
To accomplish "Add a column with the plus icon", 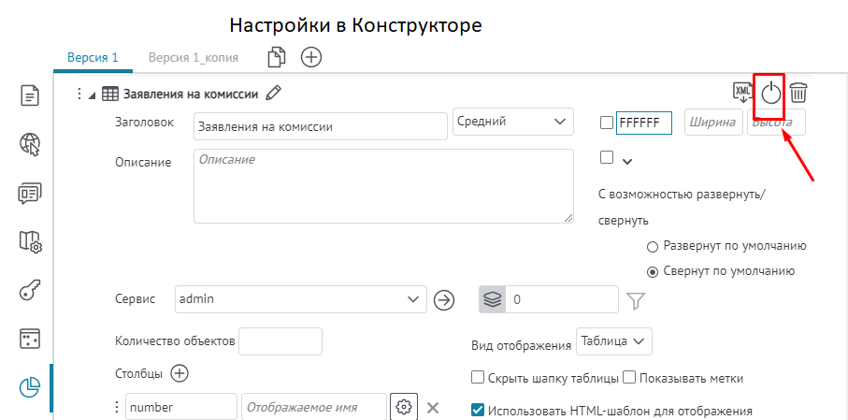I will click(180, 373).
